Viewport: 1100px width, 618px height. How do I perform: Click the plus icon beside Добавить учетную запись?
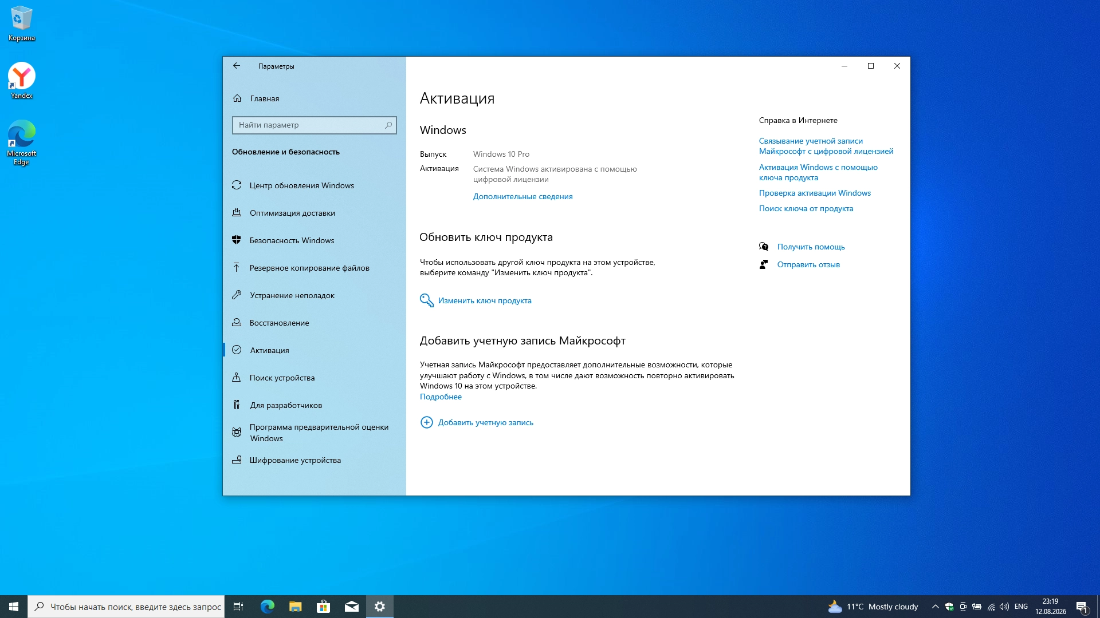(x=427, y=422)
